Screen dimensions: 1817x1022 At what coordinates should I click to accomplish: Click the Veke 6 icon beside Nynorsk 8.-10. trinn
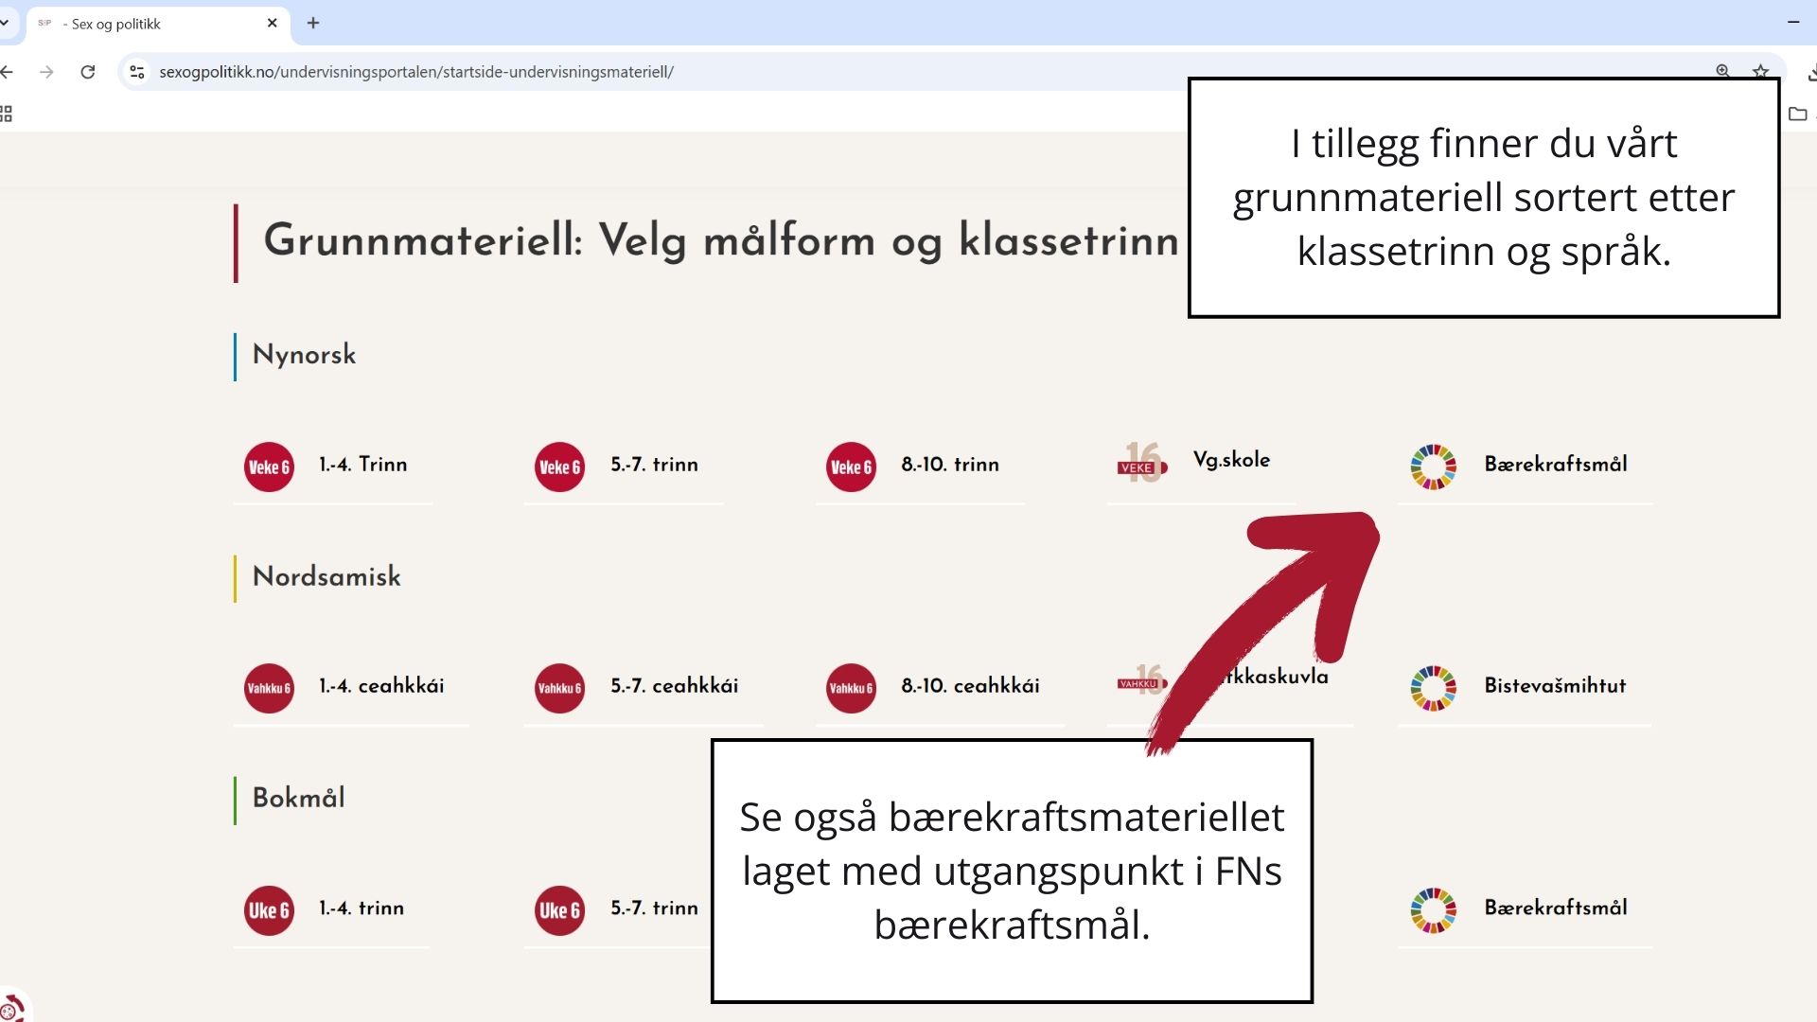[x=851, y=467]
